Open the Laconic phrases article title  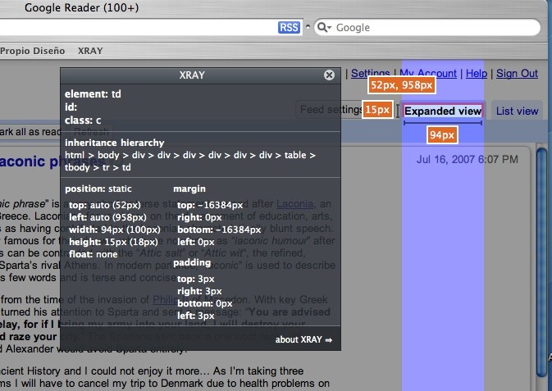pos(52,161)
